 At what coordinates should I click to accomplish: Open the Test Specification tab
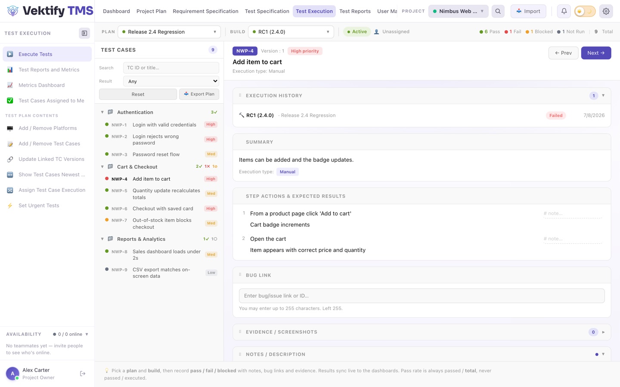[267, 11]
